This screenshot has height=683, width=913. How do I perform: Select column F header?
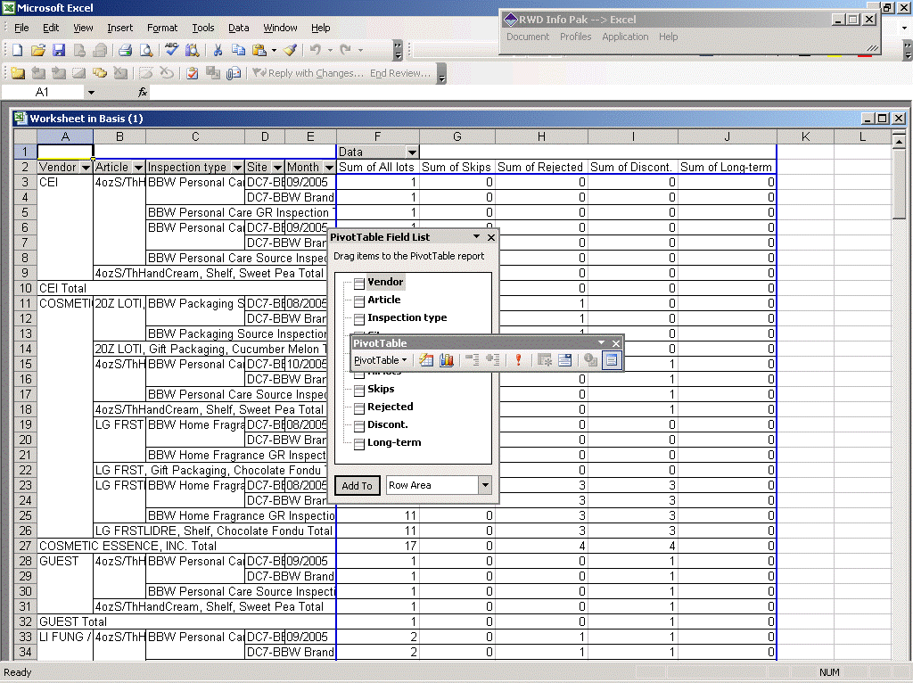(x=377, y=136)
